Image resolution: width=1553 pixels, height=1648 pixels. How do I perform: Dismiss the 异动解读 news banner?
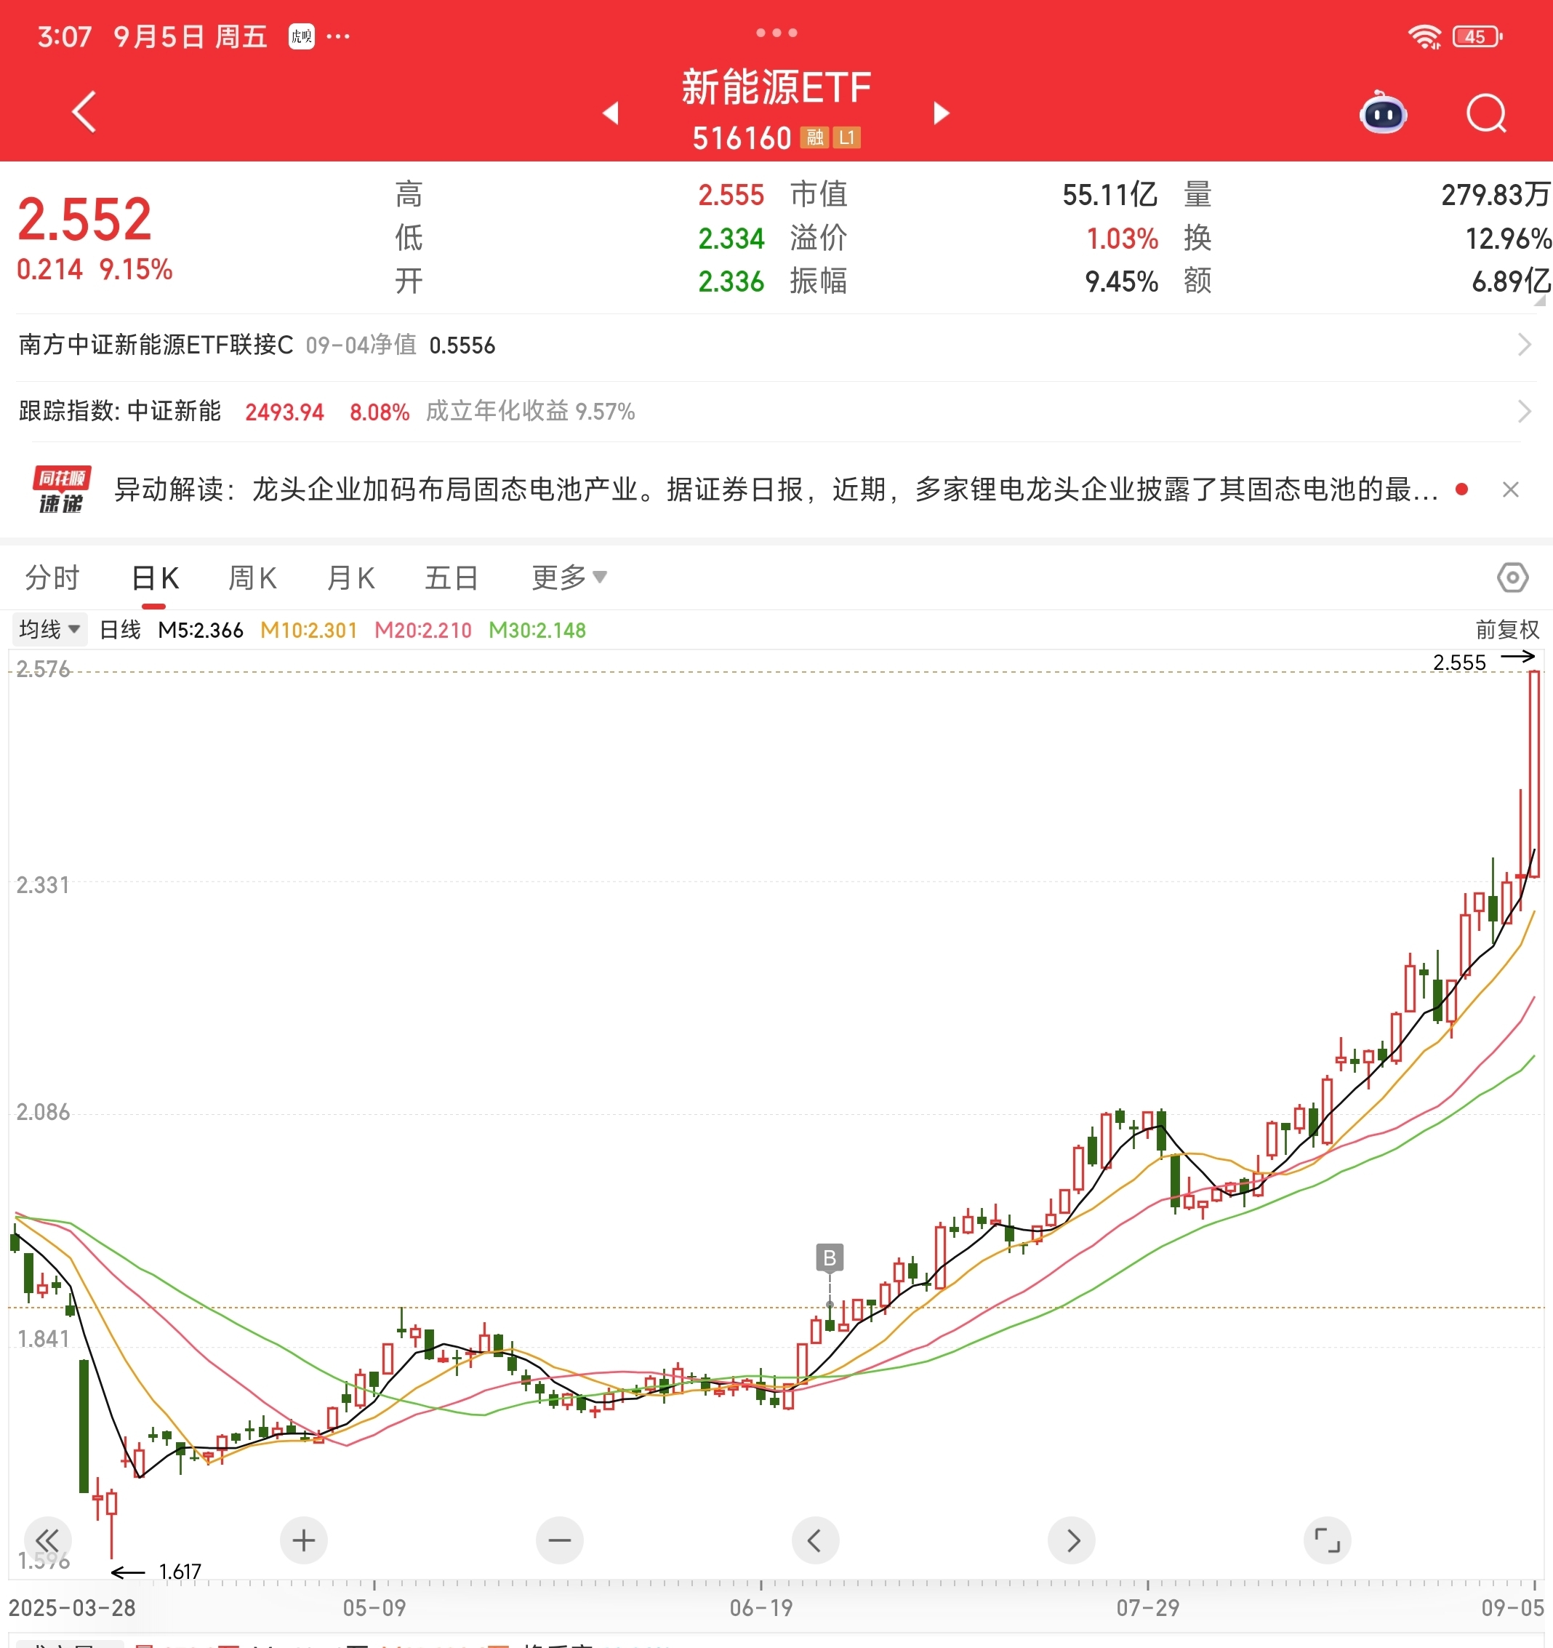(1511, 490)
